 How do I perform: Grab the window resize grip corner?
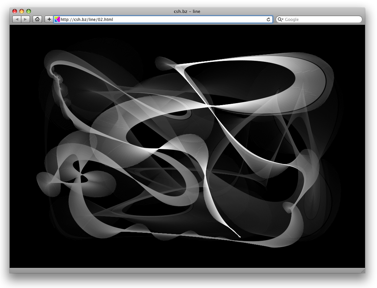363,271
